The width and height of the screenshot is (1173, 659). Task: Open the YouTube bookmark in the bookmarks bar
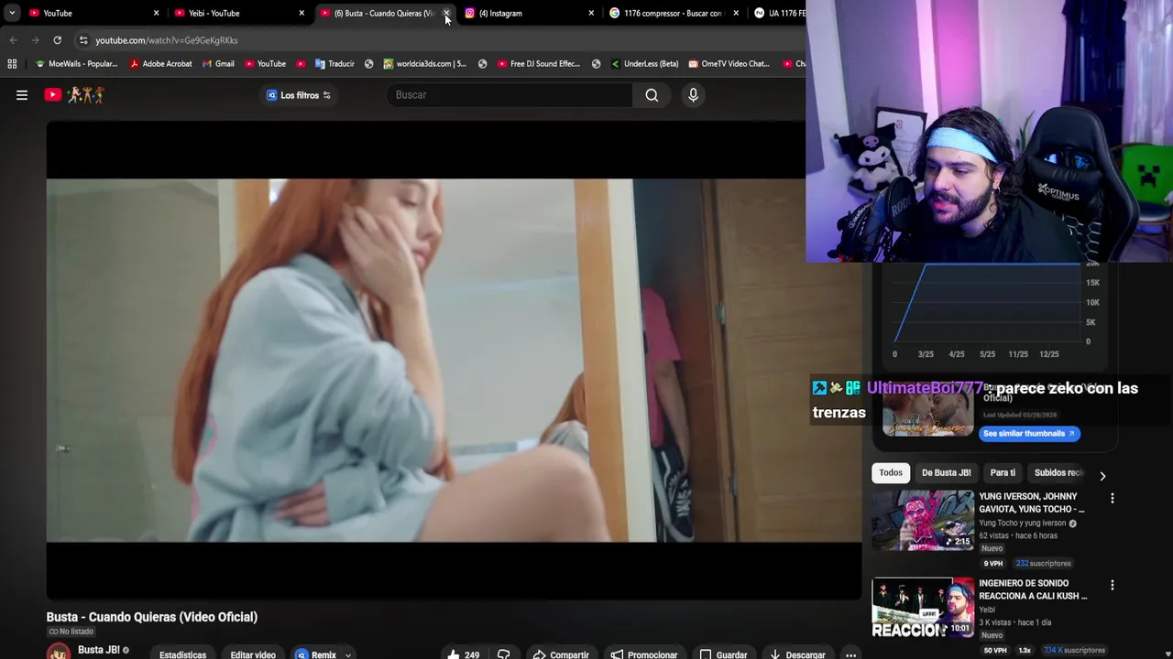[x=265, y=64]
